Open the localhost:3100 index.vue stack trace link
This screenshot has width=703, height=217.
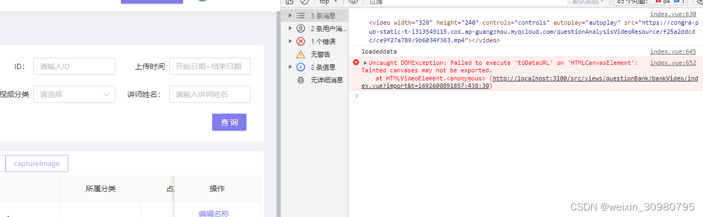(x=530, y=82)
